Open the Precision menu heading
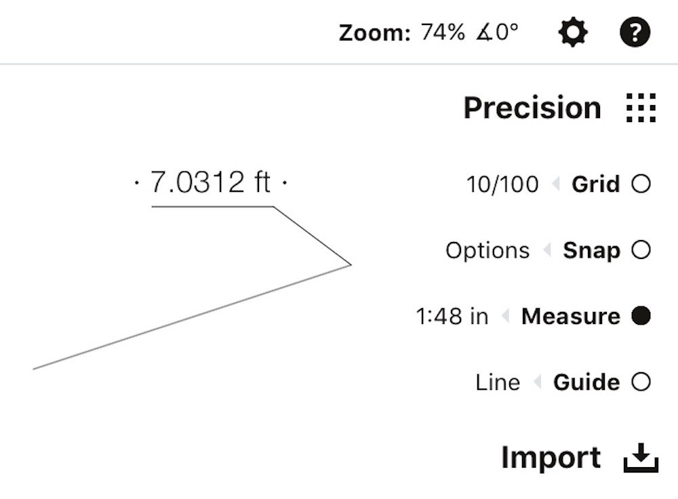The width and height of the screenshot is (678, 499). (532, 108)
